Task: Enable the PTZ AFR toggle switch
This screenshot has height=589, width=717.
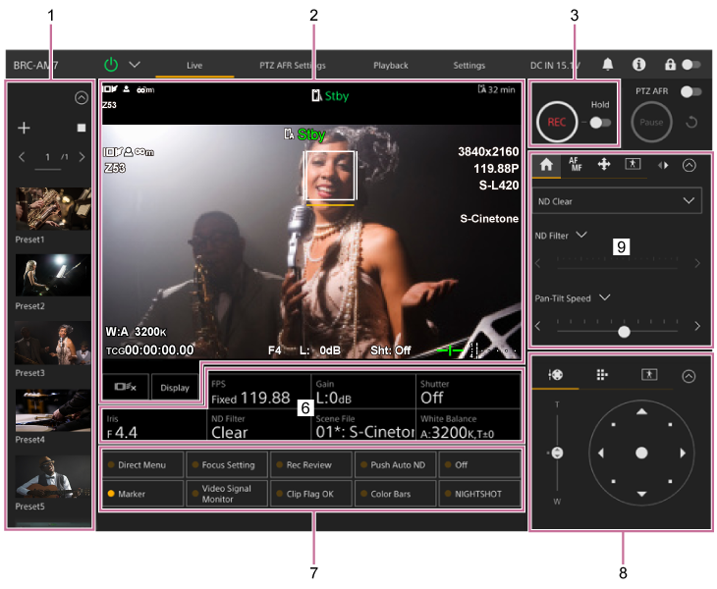Action: pos(691,91)
